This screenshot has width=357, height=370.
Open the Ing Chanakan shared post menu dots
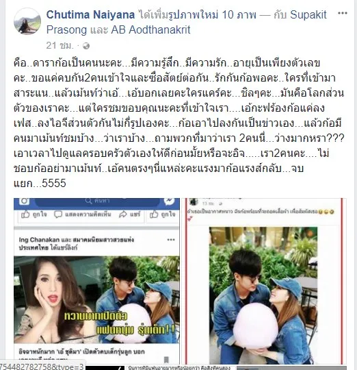pyautogui.click(x=171, y=240)
